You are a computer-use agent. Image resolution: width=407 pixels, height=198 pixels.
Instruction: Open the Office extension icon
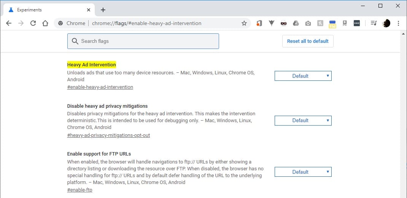coord(259,23)
